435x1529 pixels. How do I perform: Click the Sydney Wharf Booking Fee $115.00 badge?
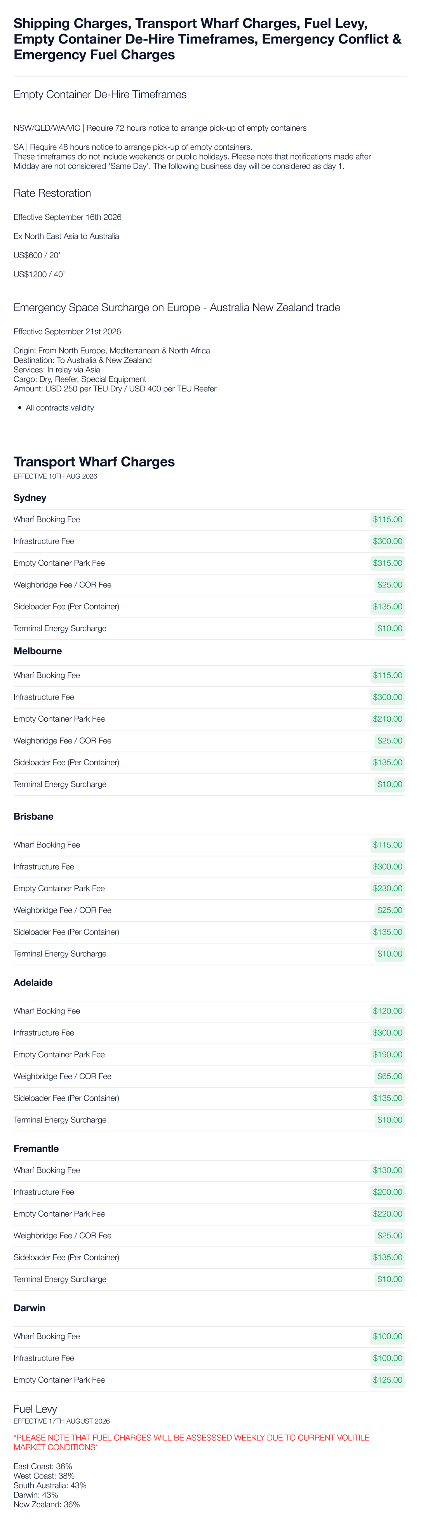coord(387,519)
